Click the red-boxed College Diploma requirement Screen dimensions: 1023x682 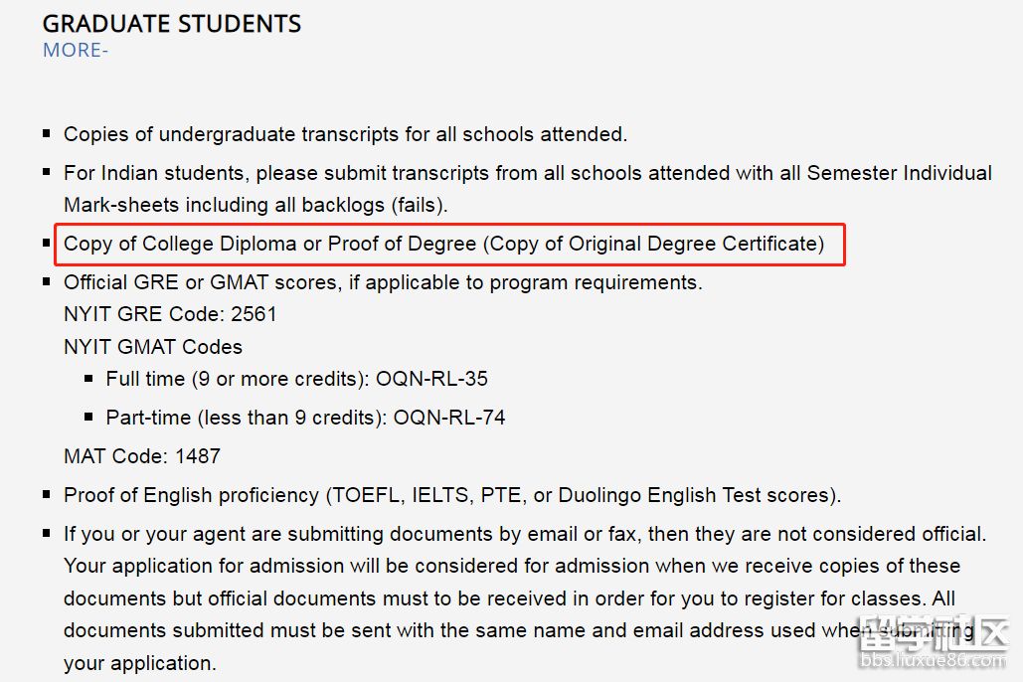click(x=444, y=244)
